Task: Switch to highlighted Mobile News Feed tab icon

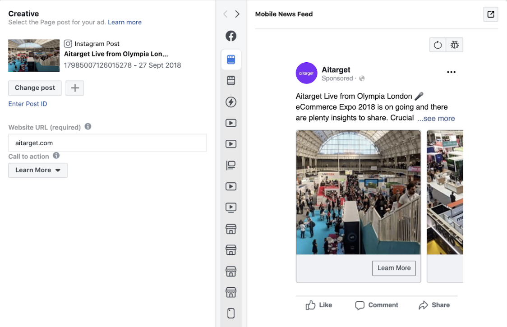Action: (231, 60)
